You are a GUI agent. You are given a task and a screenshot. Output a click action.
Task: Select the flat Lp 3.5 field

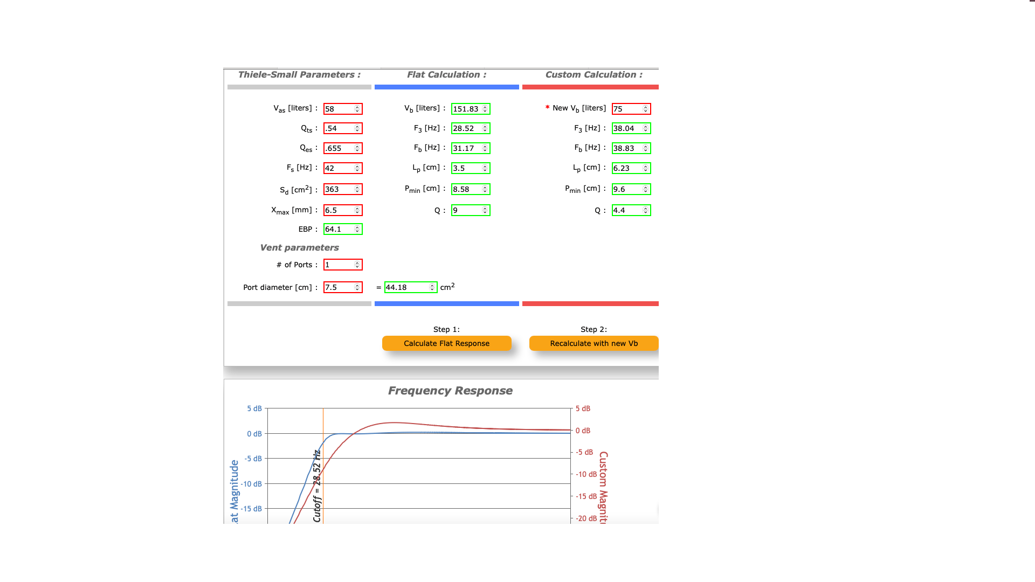click(x=471, y=168)
